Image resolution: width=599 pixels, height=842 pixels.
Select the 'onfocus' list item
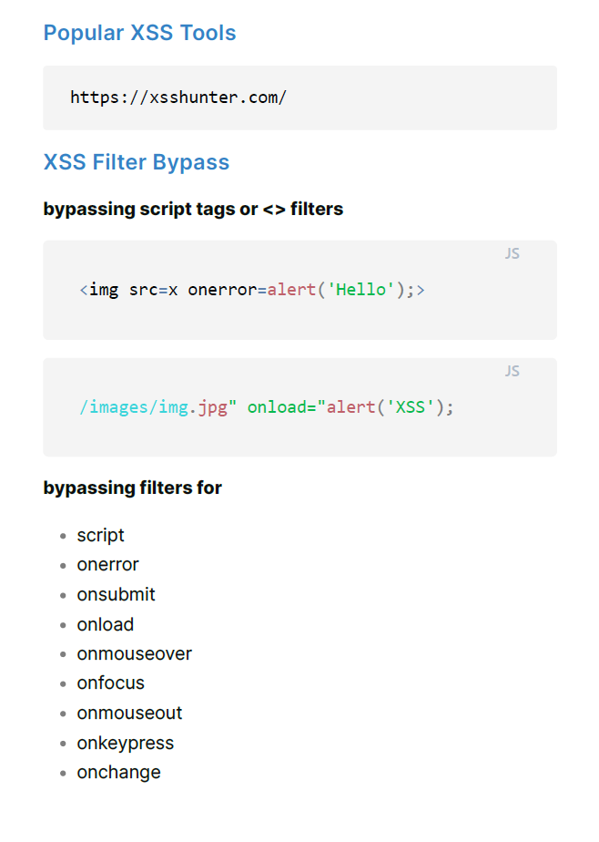click(110, 683)
